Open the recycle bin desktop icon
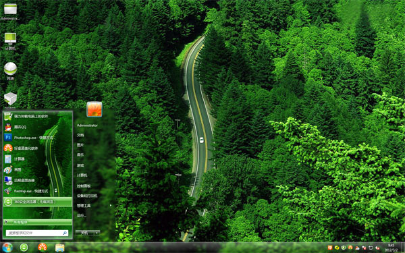The image size is (405, 253). click(x=10, y=100)
